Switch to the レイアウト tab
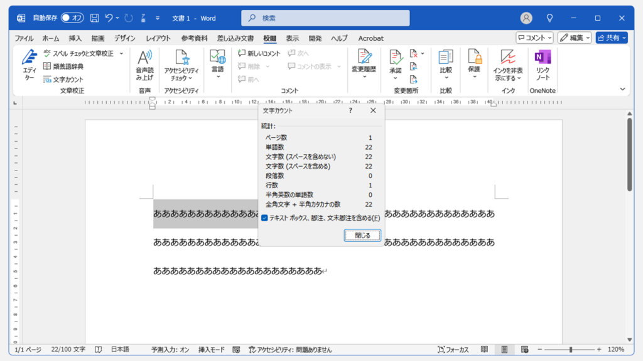Image resolution: width=643 pixels, height=361 pixels. (158, 38)
